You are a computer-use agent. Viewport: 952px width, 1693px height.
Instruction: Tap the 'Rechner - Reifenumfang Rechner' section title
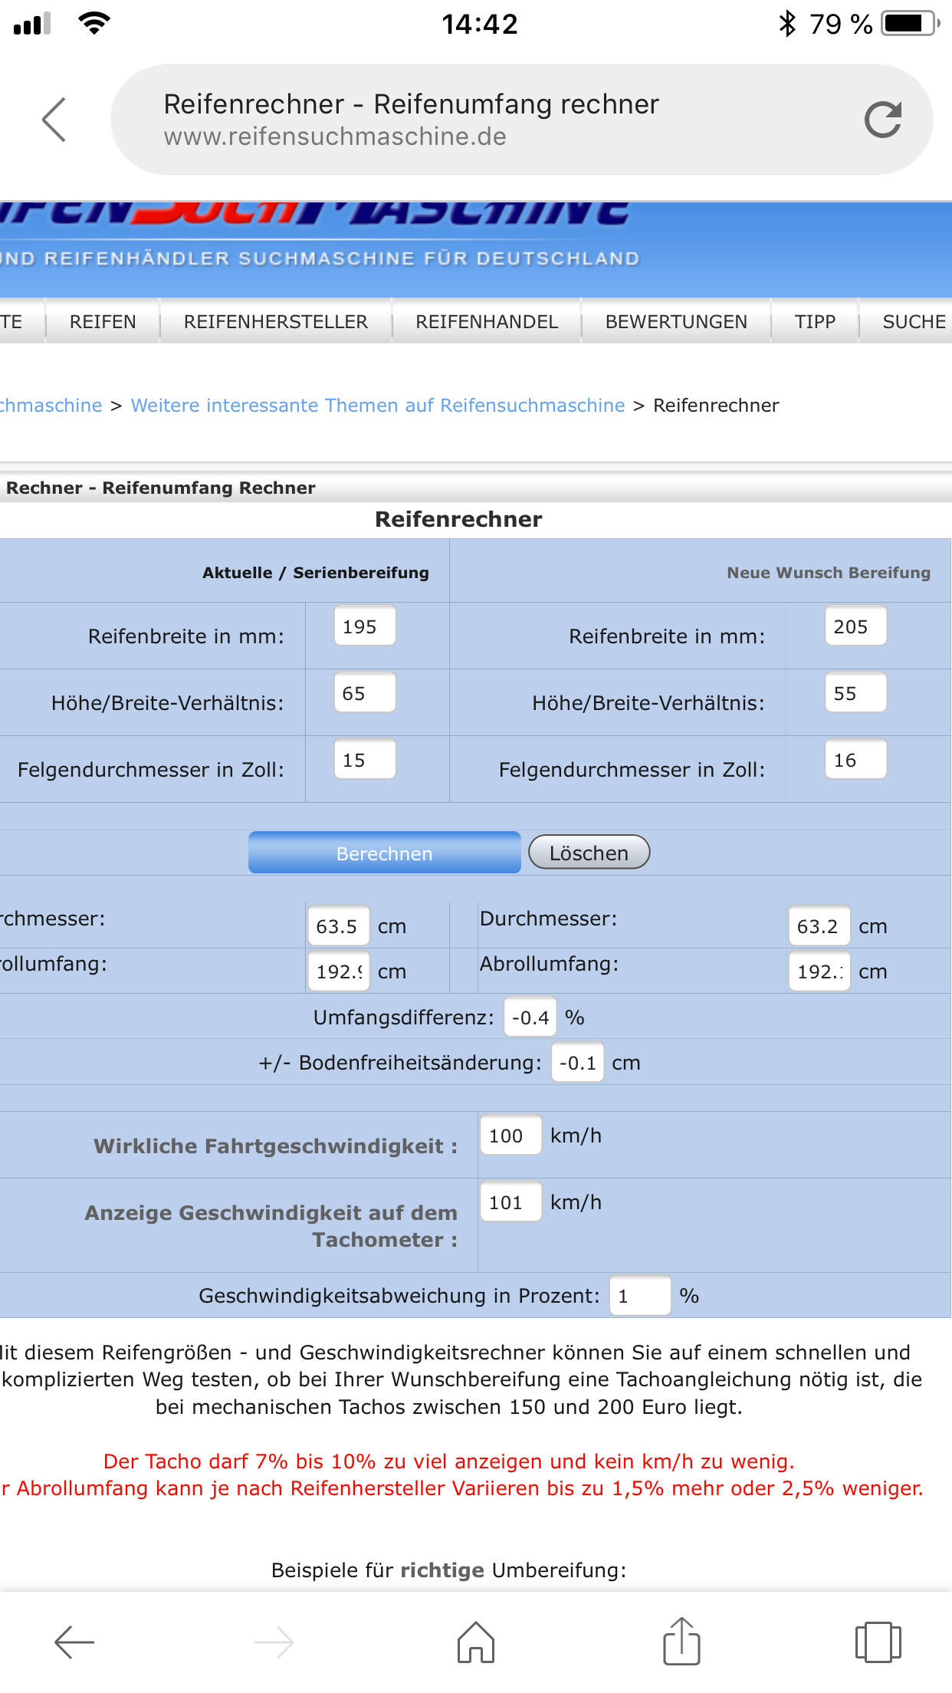(x=161, y=488)
